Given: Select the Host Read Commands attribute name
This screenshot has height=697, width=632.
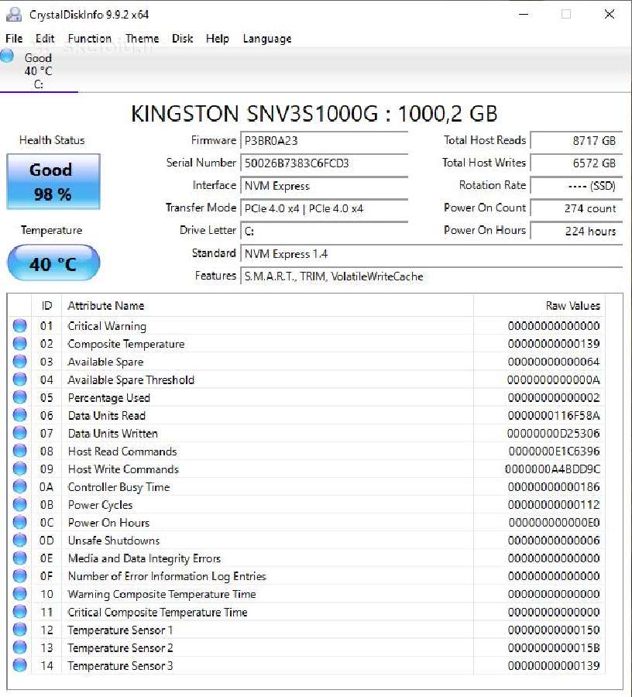Looking at the screenshot, I should click(x=122, y=452).
